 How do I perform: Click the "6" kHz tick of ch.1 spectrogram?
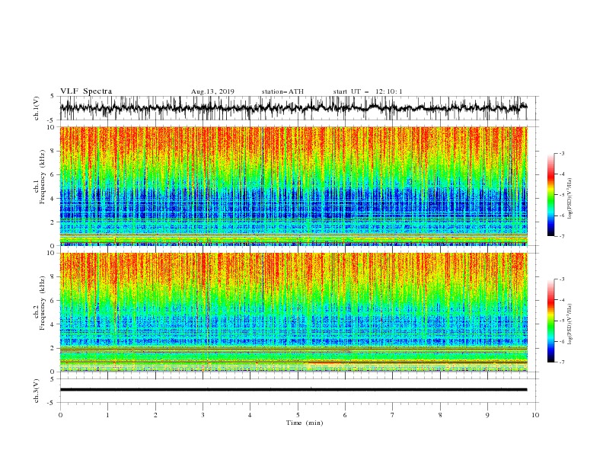pos(53,174)
